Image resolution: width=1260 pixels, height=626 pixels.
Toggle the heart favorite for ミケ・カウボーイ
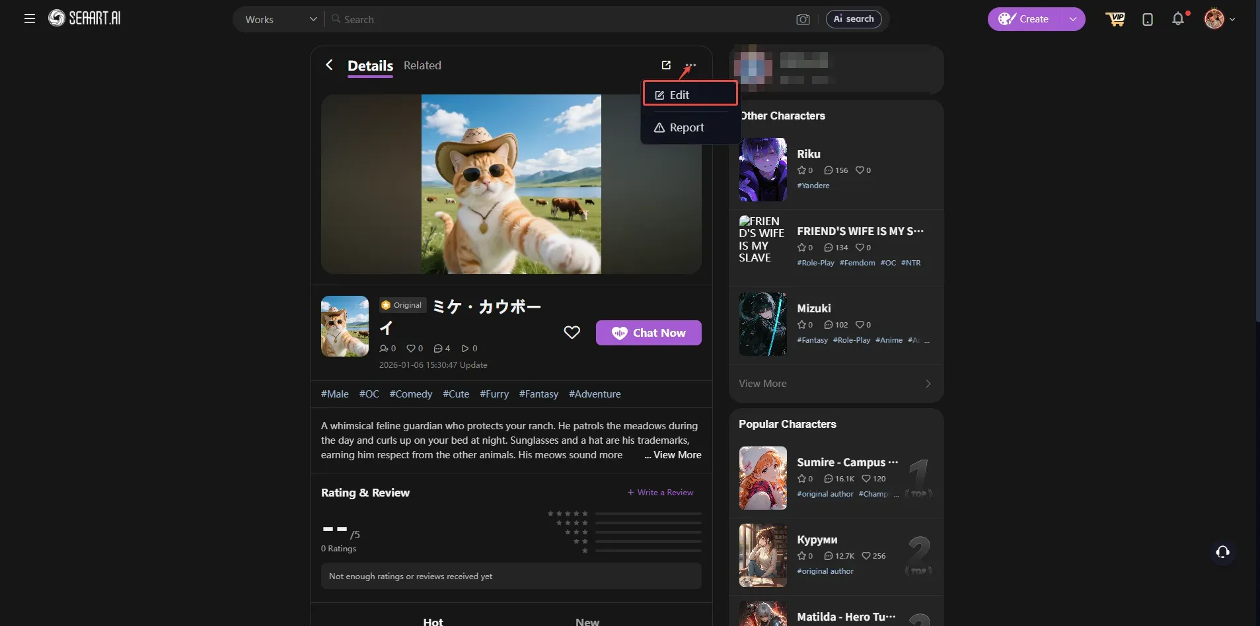(572, 332)
